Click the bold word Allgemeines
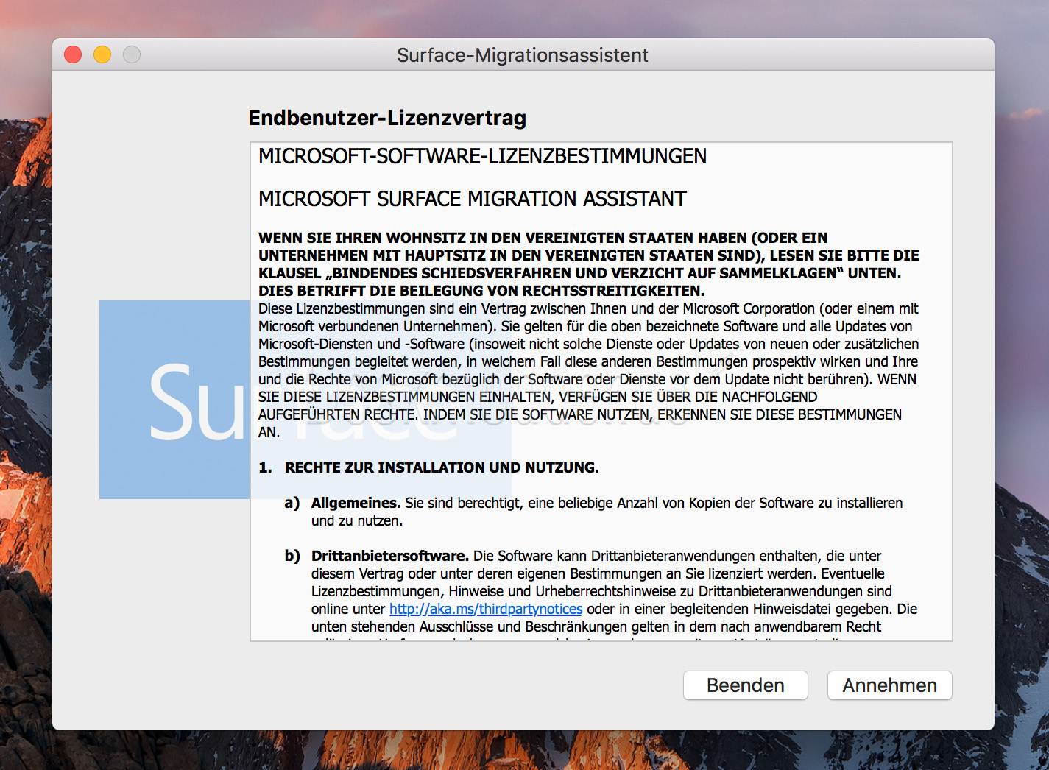The height and width of the screenshot is (770, 1049). 356,503
